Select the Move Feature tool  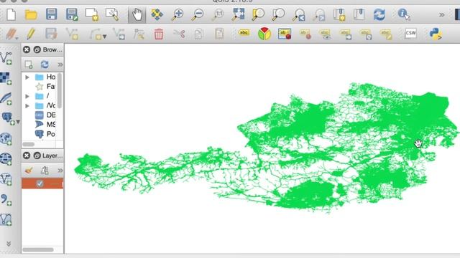[x=119, y=34]
